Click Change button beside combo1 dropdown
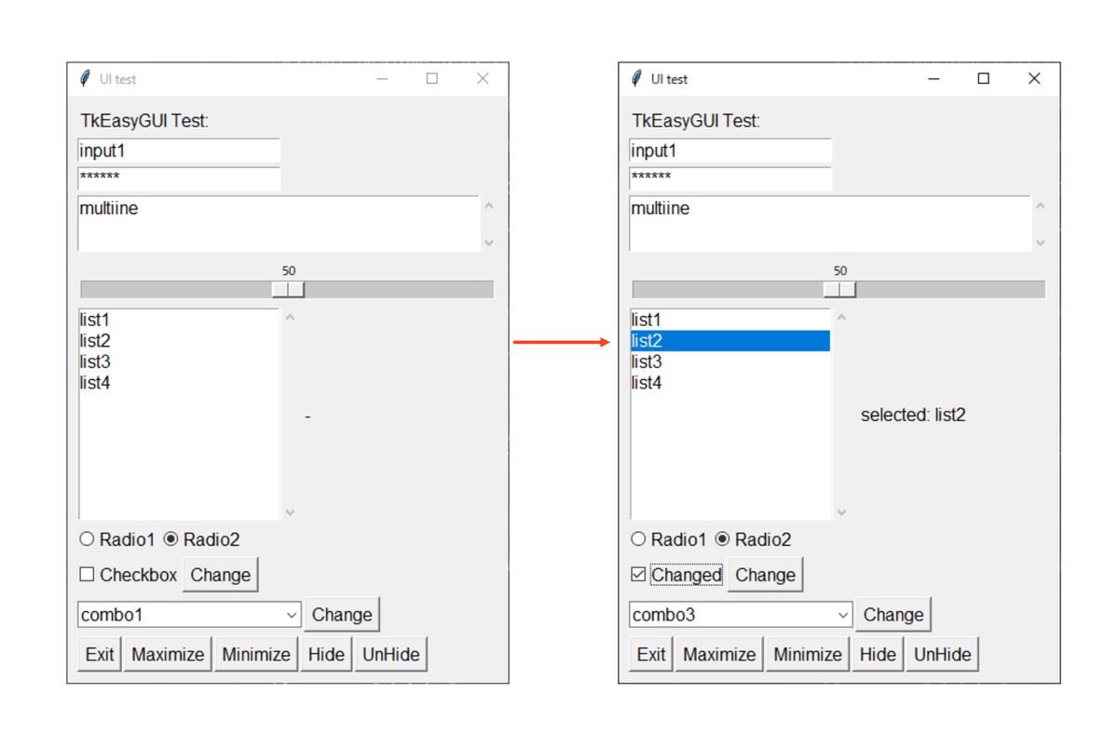The height and width of the screenshot is (749, 1118). [342, 615]
